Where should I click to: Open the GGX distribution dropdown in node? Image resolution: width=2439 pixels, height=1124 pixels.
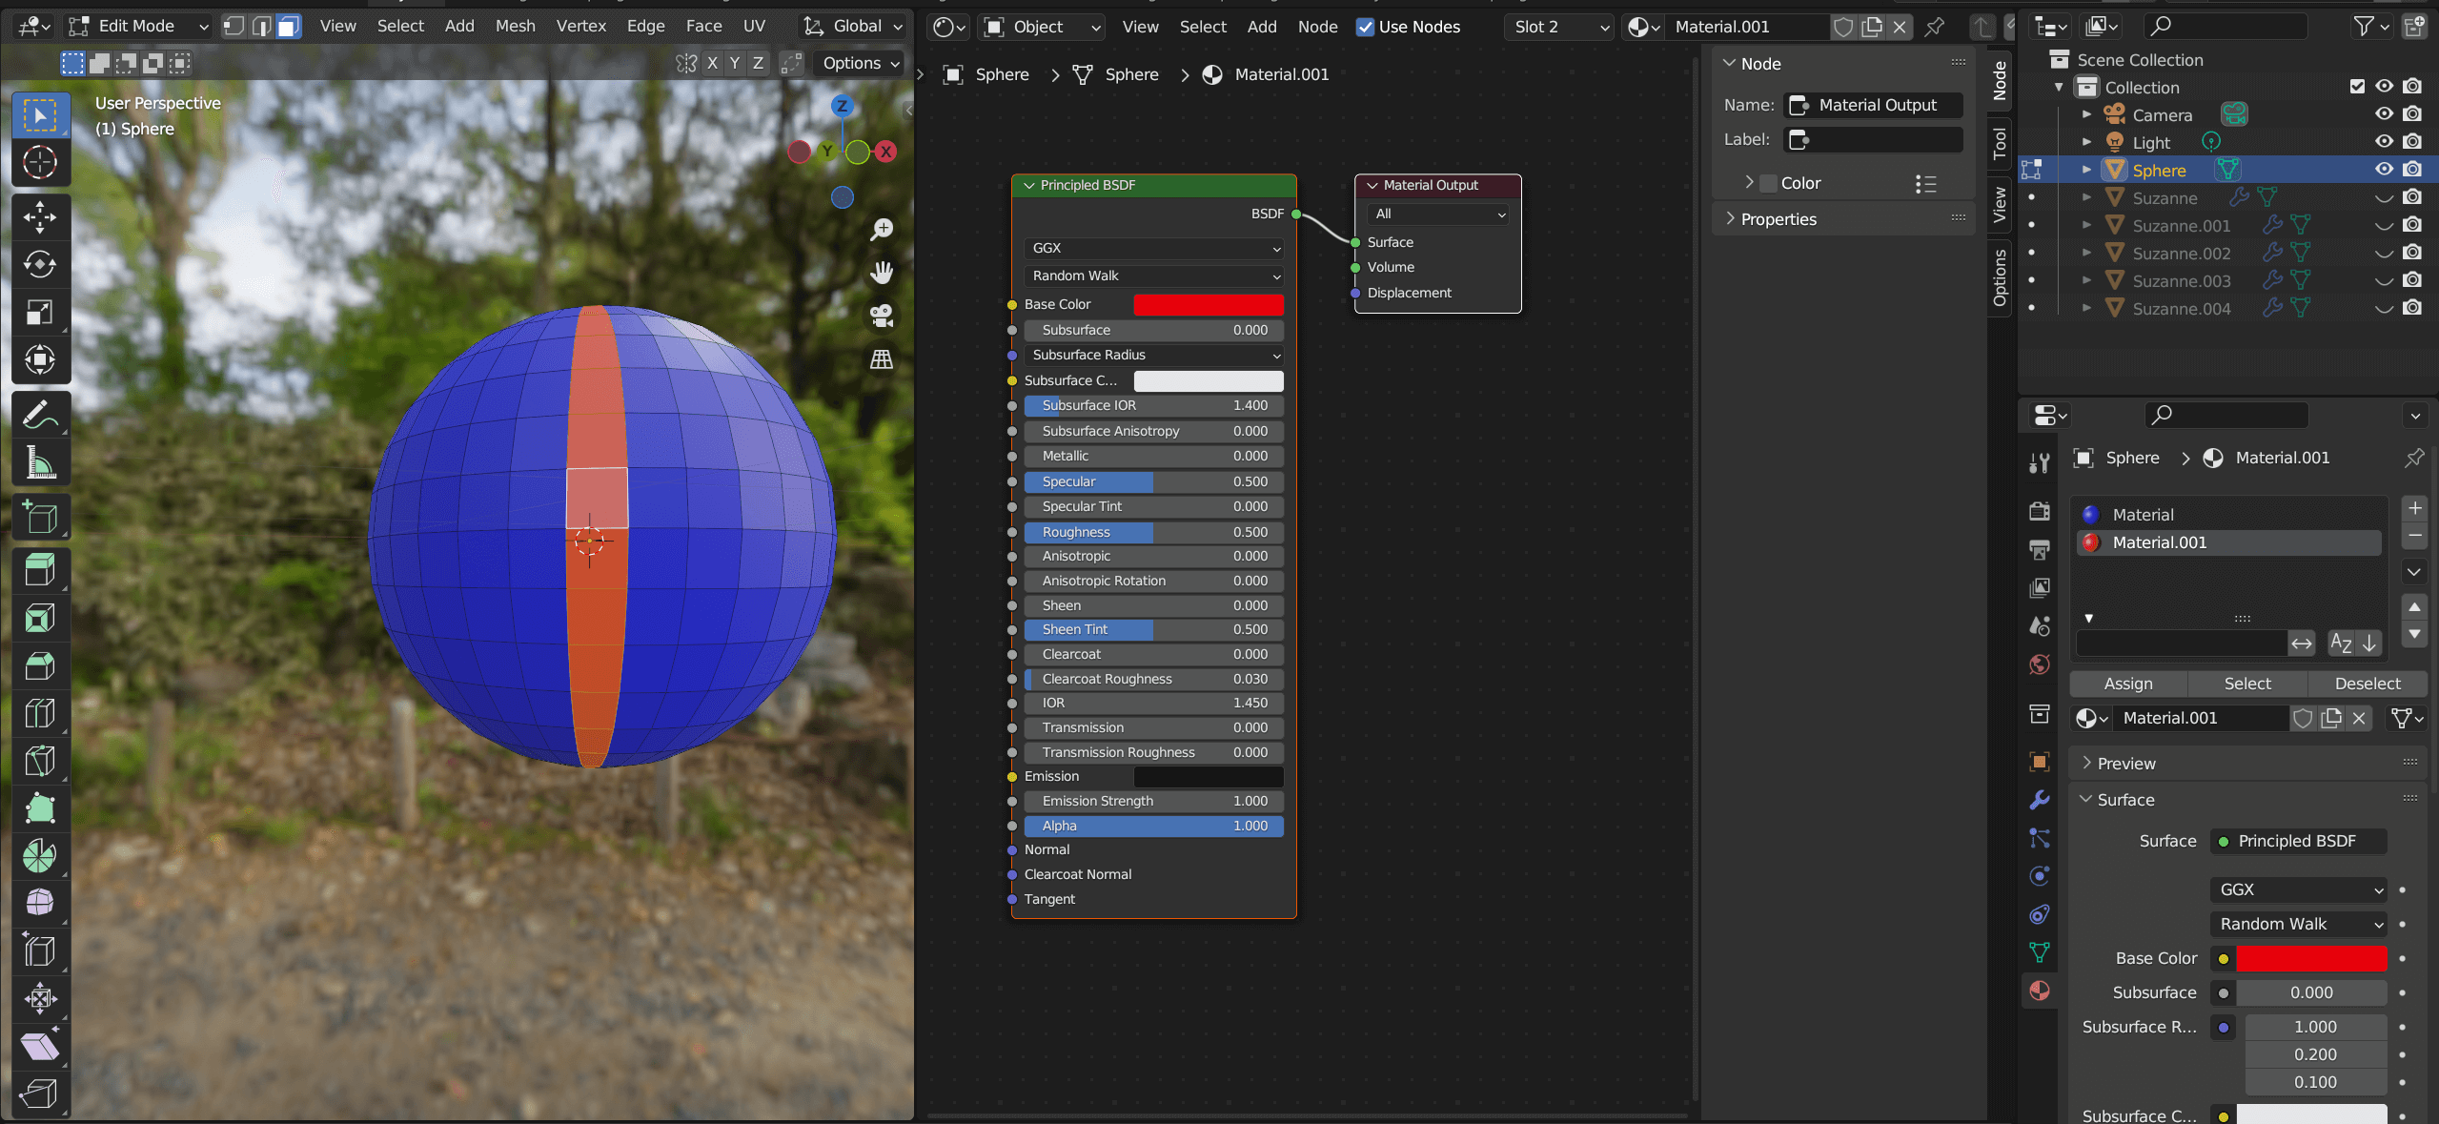click(1154, 248)
